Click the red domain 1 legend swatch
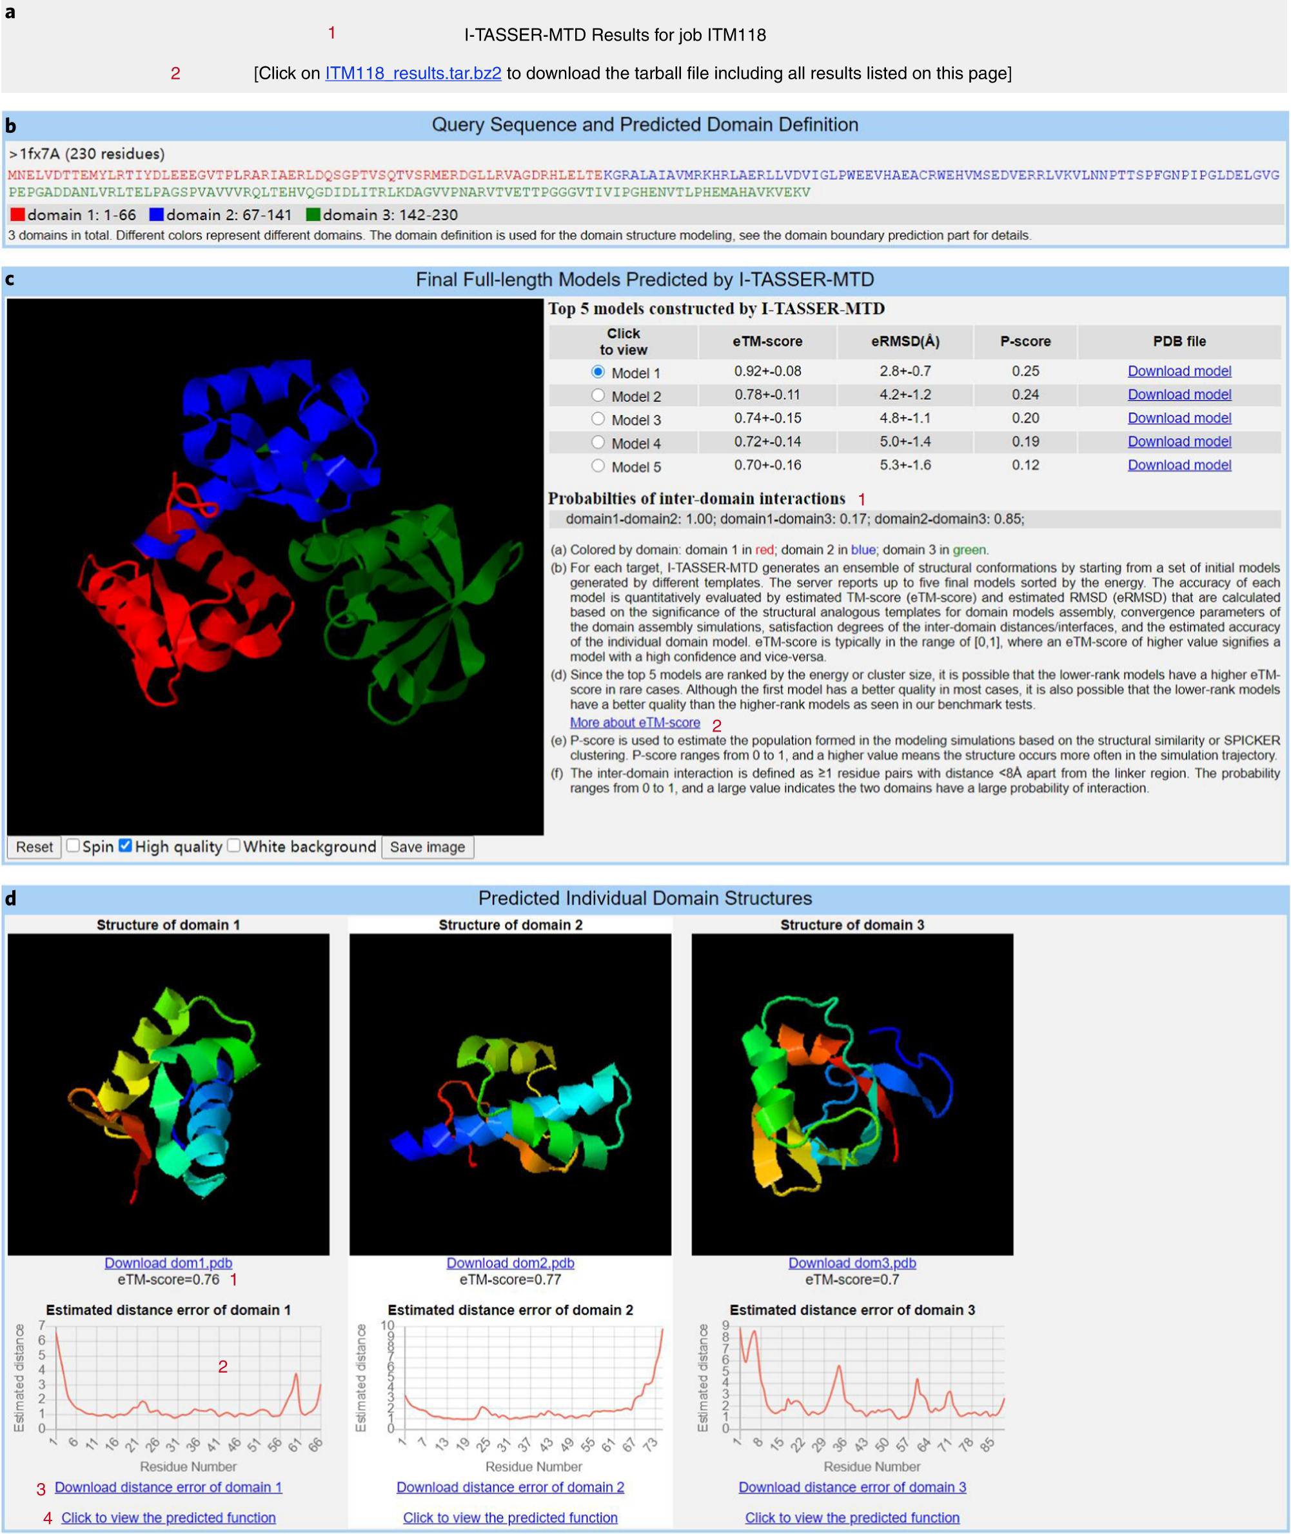1291x1534 pixels. (x=17, y=215)
